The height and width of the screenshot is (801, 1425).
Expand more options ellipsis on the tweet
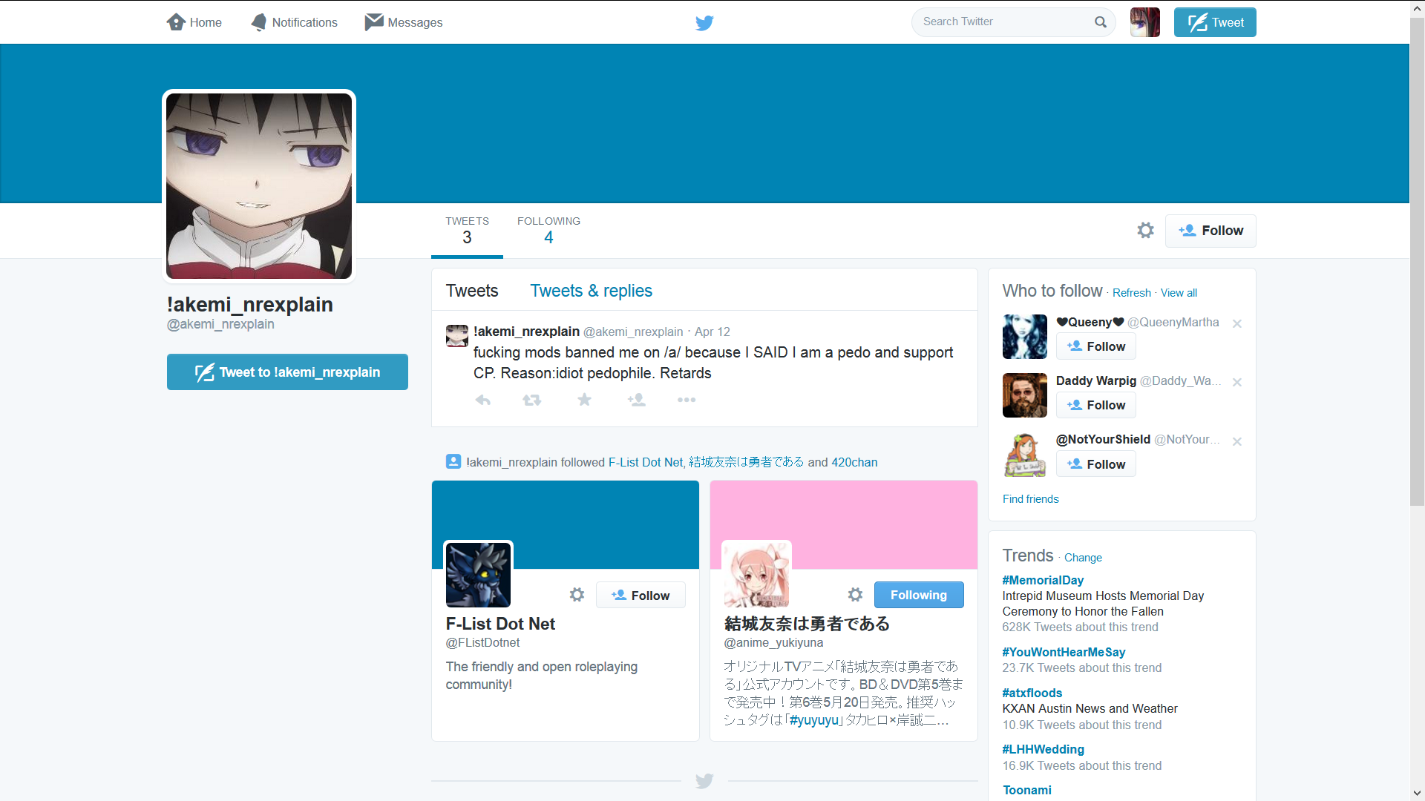(x=687, y=400)
